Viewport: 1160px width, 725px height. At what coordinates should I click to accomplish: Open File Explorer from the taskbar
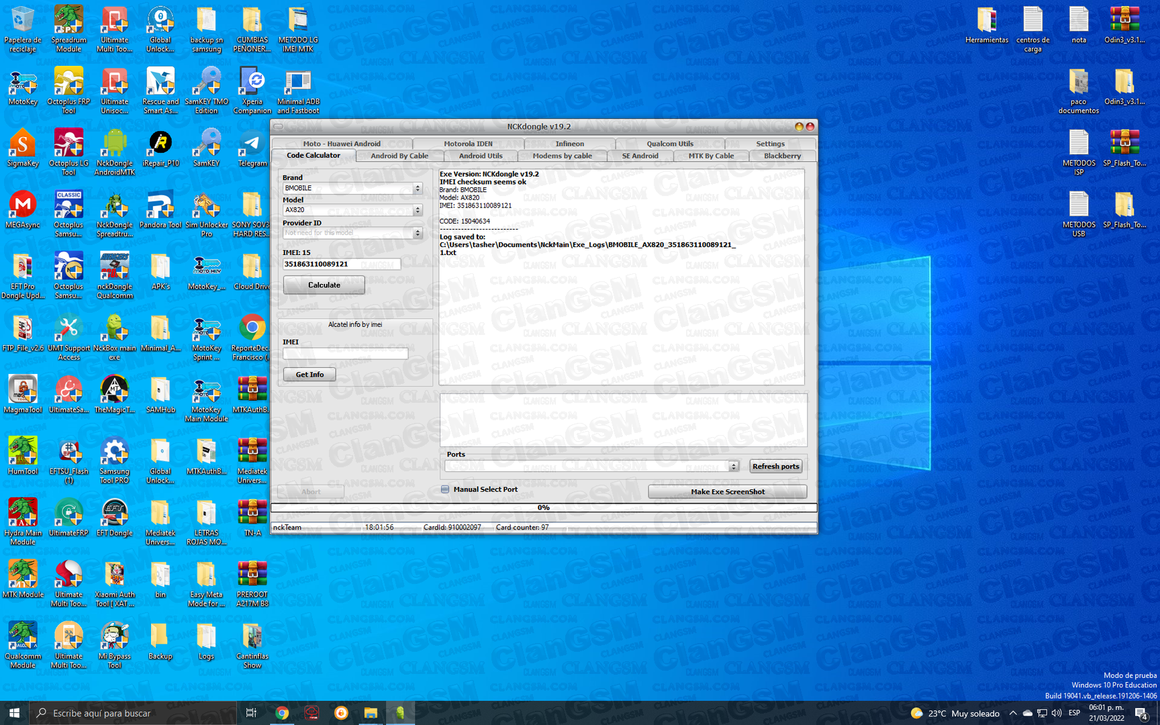click(371, 713)
